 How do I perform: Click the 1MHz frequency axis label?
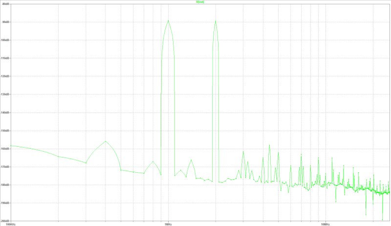pos(168,225)
